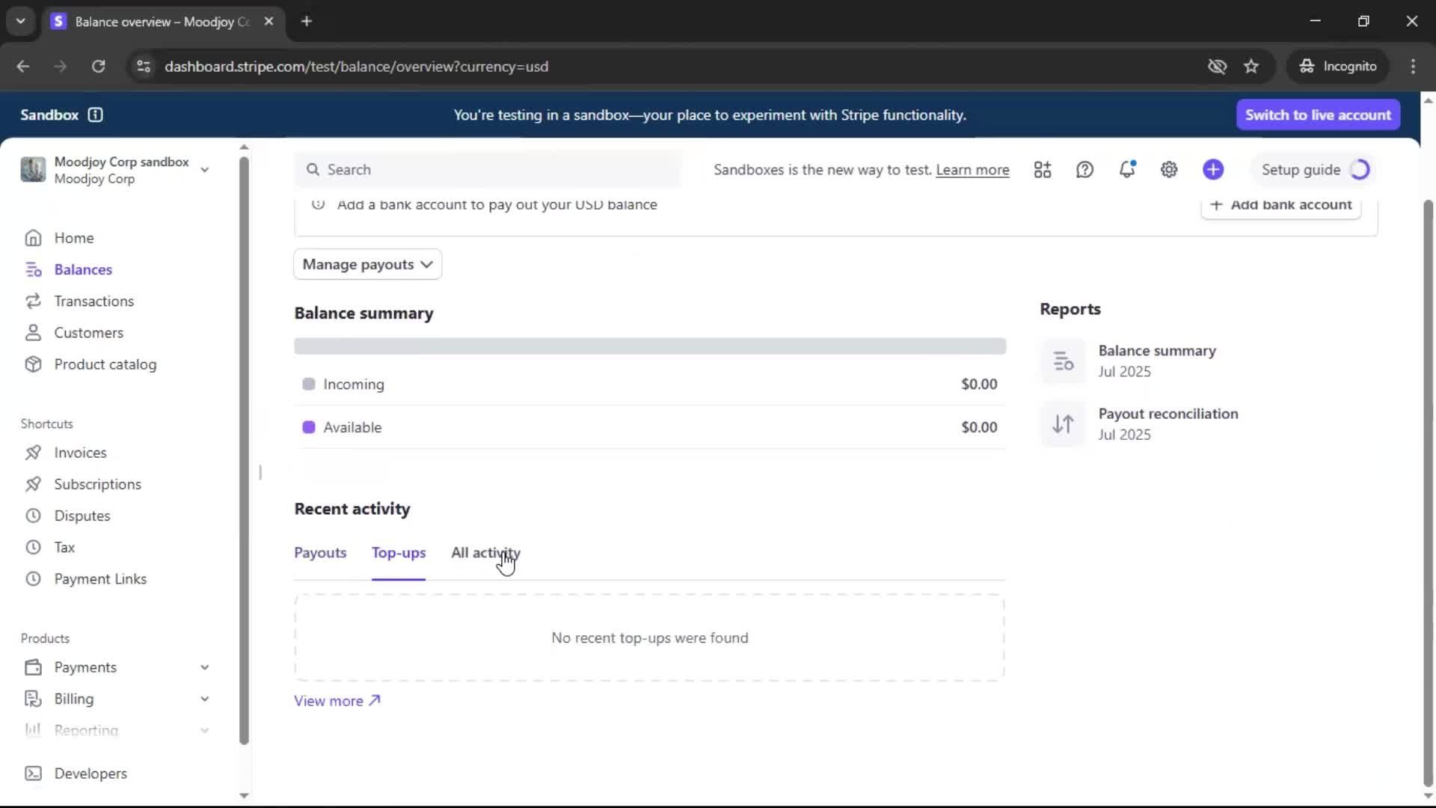Click Switch to live account button

pos(1317,114)
